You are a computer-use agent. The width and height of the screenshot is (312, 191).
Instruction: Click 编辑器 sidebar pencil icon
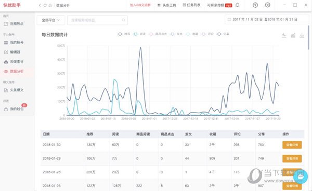click(x=6, y=52)
